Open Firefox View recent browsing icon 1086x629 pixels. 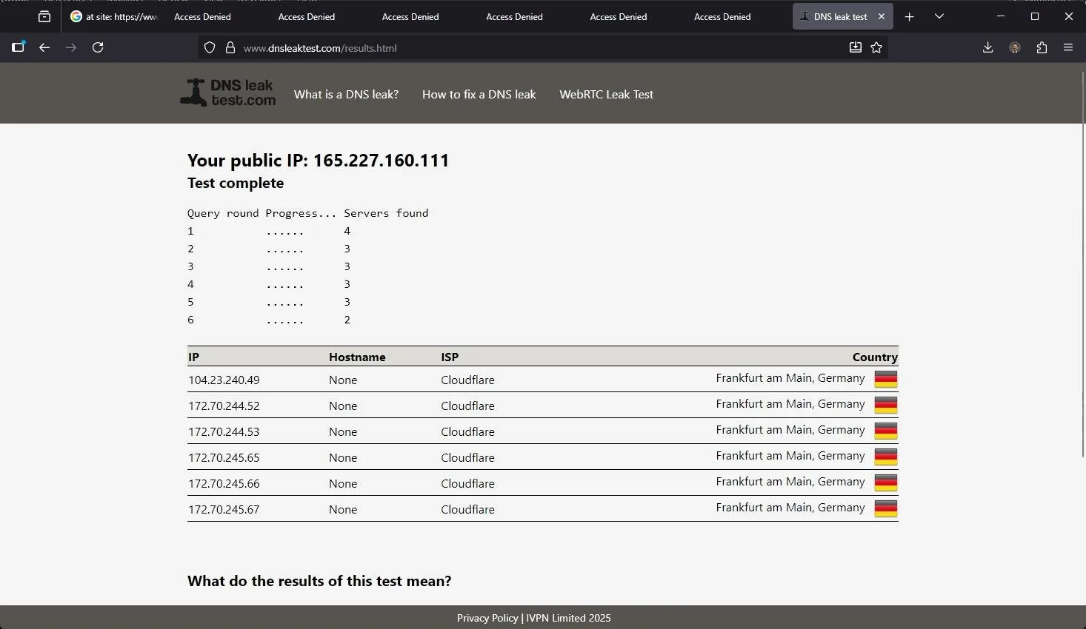click(44, 16)
